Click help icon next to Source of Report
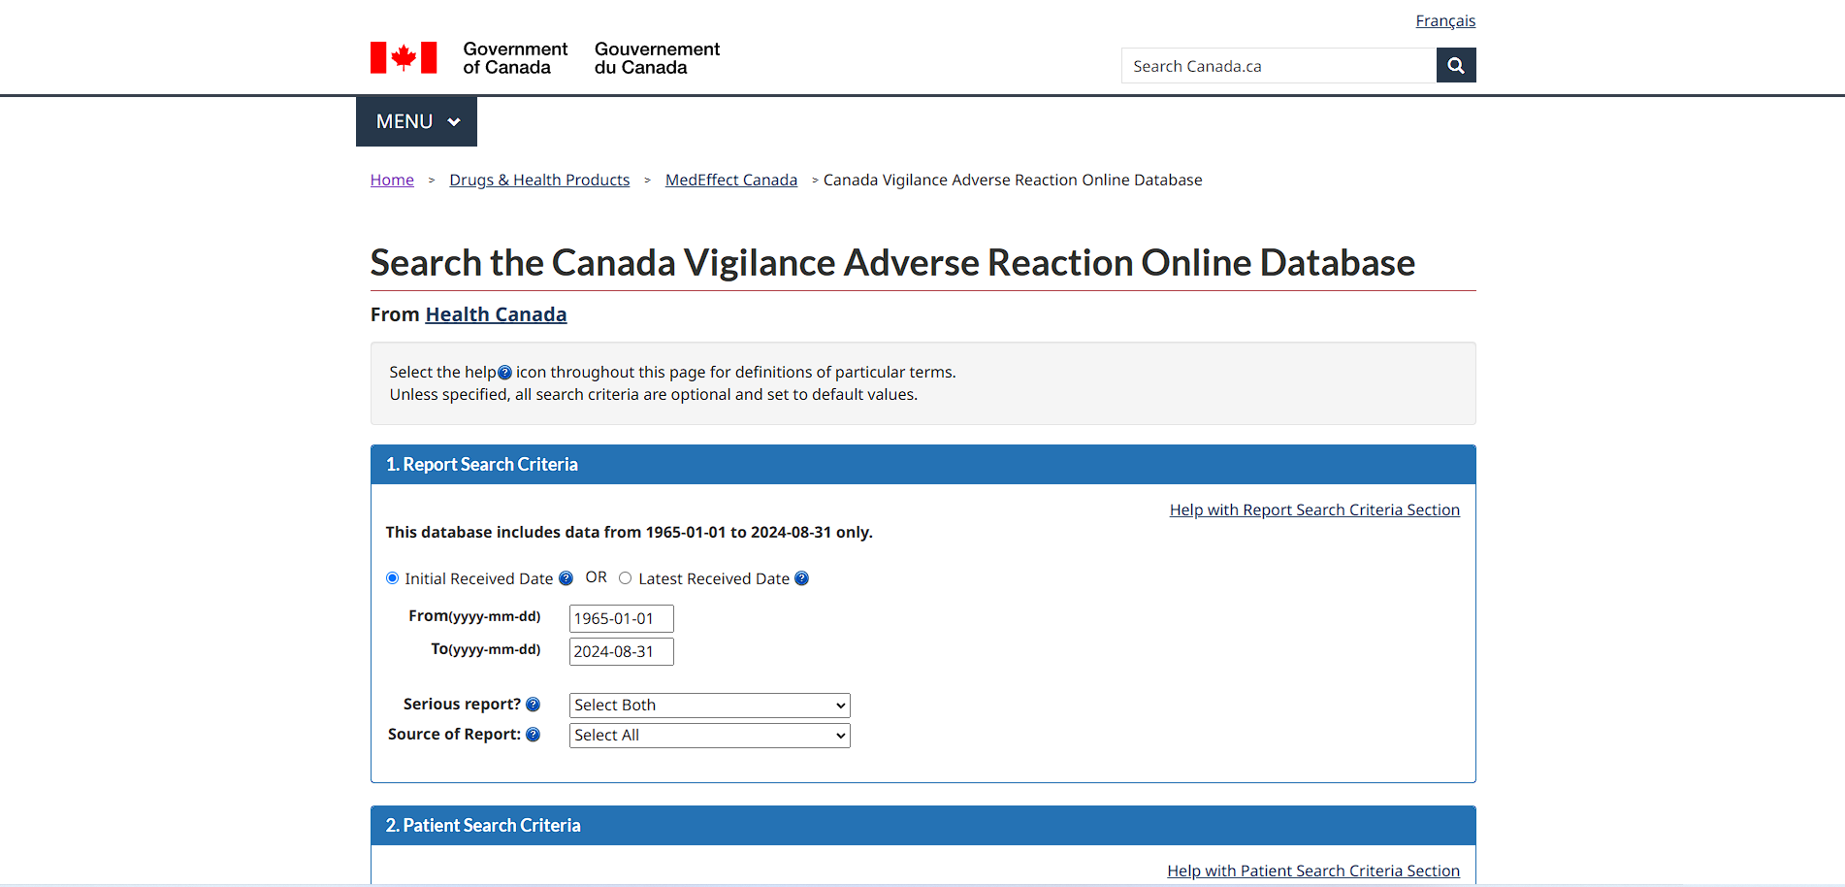This screenshot has height=887, width=1845. coord(533,735)
